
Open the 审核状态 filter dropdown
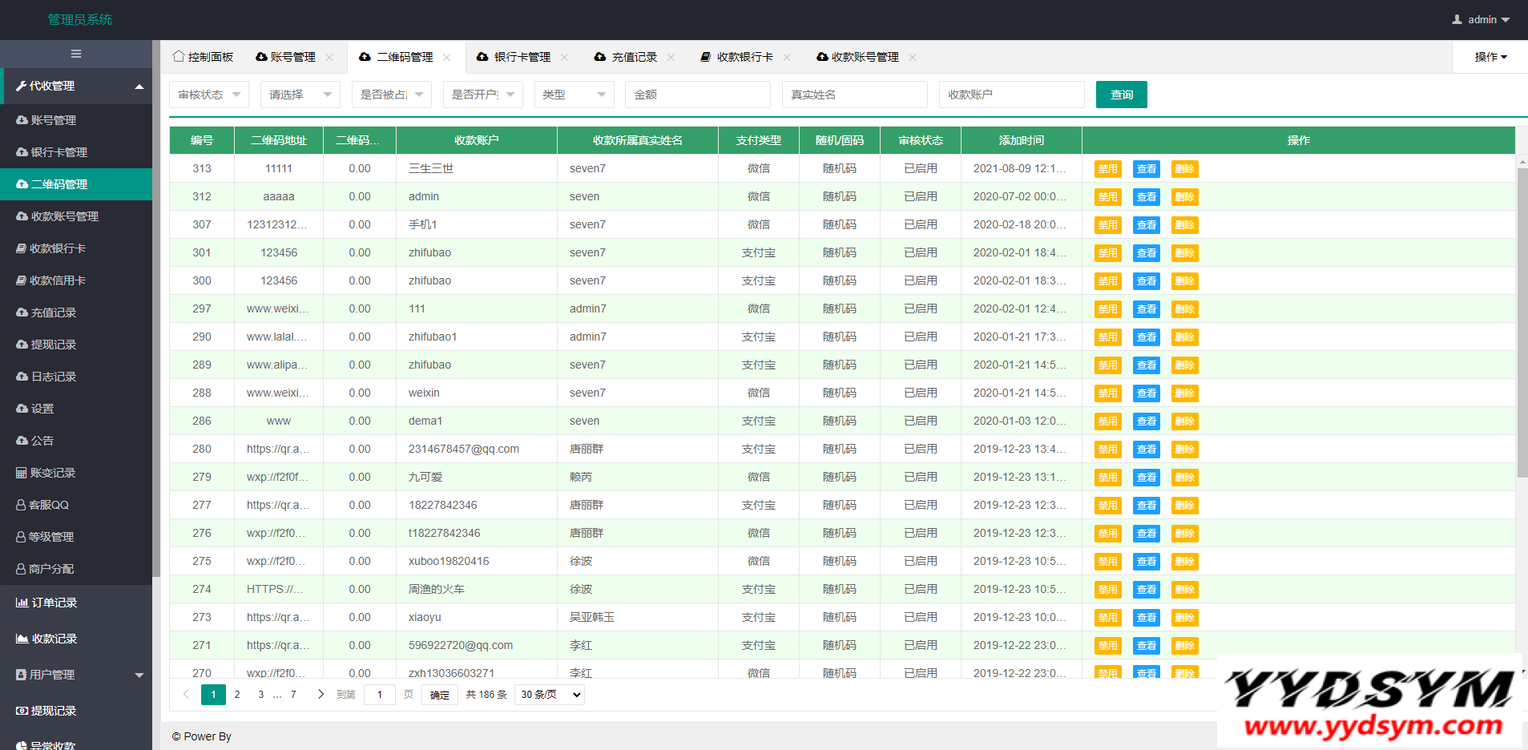point(208,95)
